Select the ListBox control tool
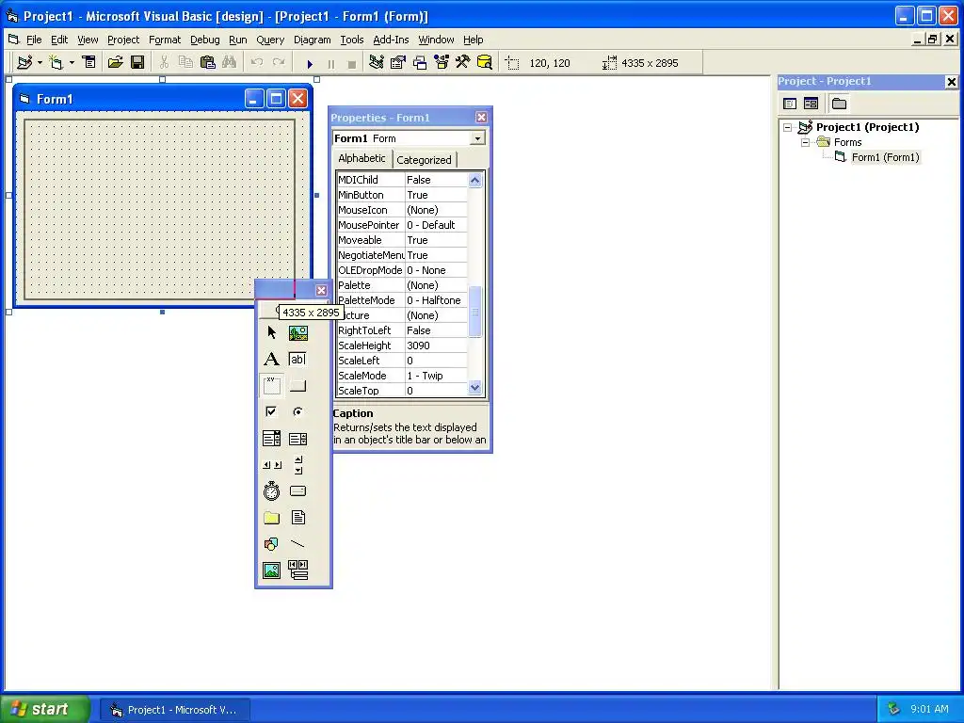The width and height of the screenshot is (964, 723). click(298, 439)
